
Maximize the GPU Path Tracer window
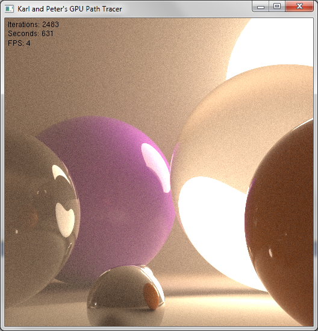click(x=277, y=7)
